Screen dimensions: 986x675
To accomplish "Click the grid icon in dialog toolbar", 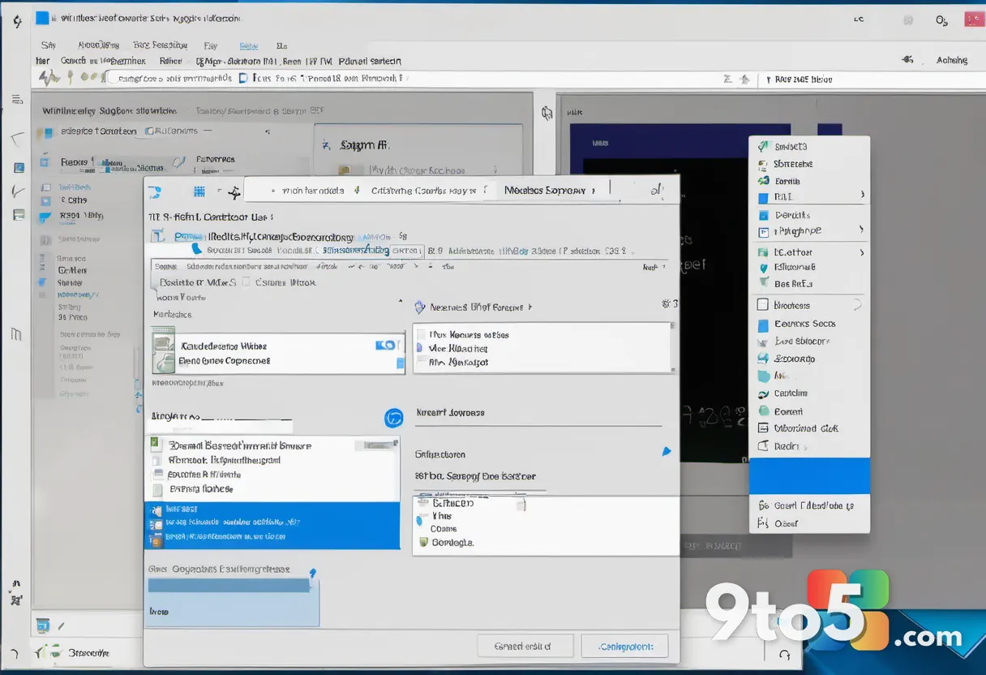I will [x=199, y=191].
